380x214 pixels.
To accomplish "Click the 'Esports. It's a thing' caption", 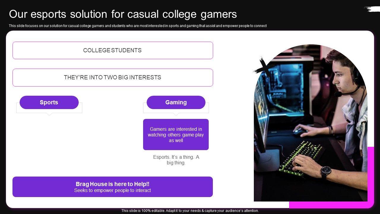I will tap(176, 160).
